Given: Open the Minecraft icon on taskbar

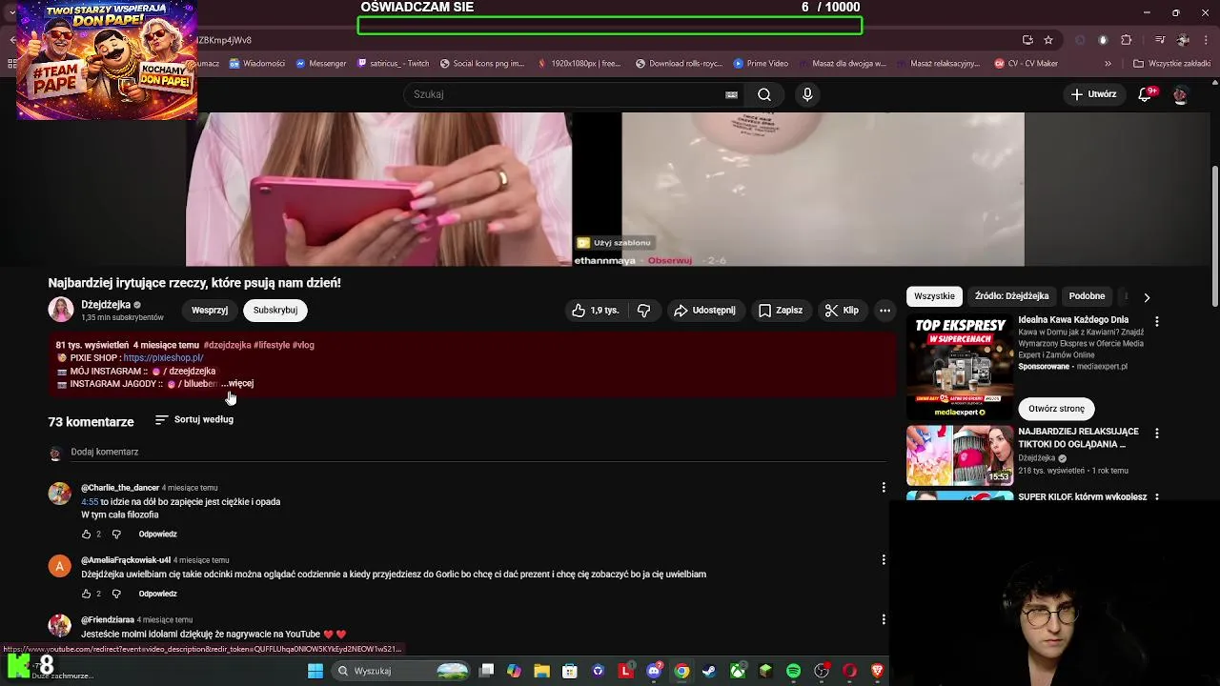Looking at the screenshot, I should [765, 671].
